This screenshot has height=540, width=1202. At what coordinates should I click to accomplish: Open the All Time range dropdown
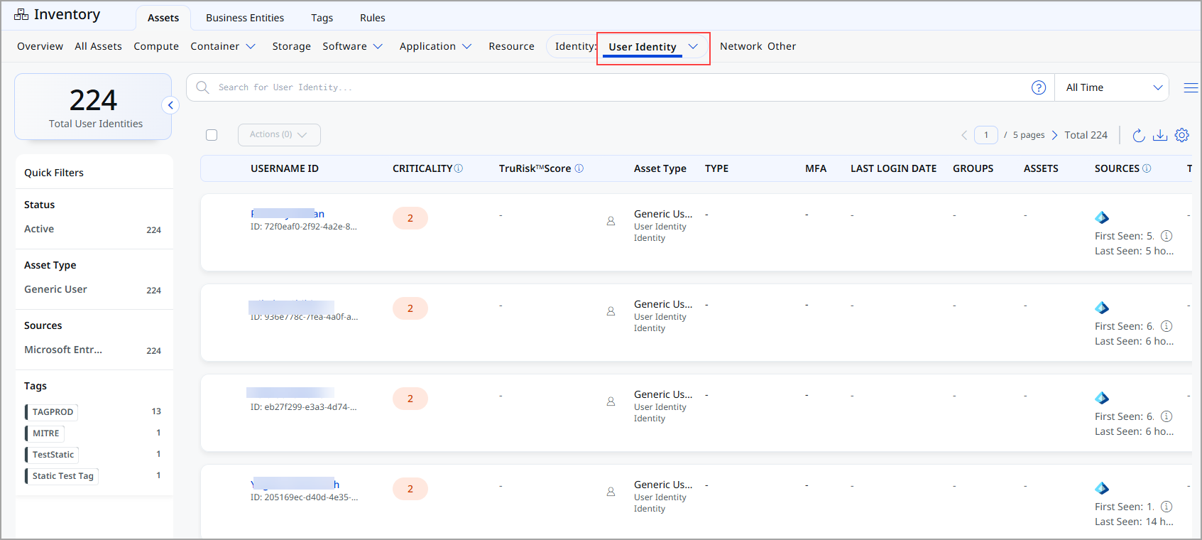click(1112, 87)
